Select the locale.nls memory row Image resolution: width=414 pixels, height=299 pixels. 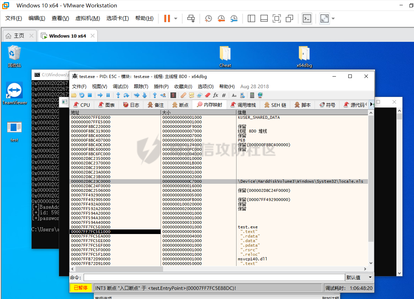click(219, 181)
